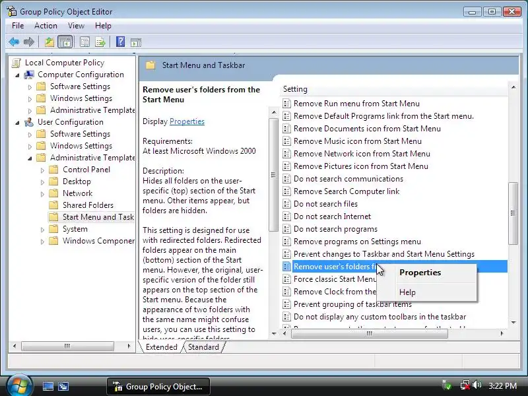Viewport: 528px width, 396px height.
Task: Select Prevent grouping of taskbar items
Action: (352, 304)
